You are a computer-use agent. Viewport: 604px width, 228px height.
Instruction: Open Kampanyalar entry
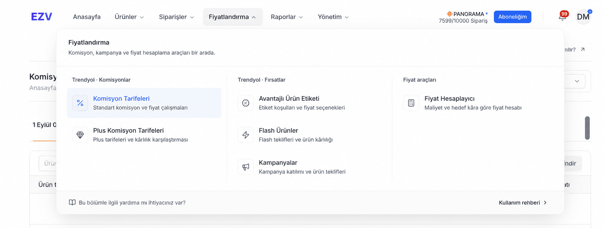pyautogui.click(x=309, y=167)
